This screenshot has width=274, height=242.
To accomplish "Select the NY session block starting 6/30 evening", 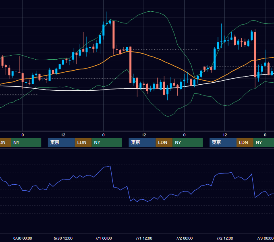I will [x=107, y=142].
